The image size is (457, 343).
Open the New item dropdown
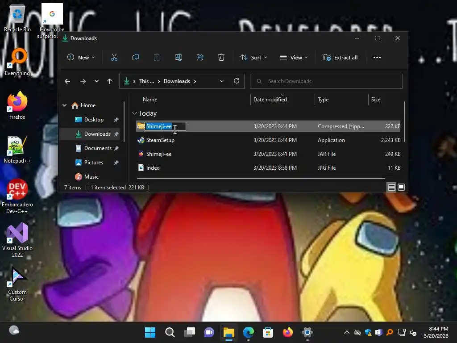pos(81,58)
